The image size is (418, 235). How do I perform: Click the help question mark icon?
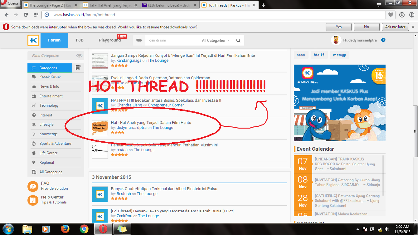(x=383, y=40)
